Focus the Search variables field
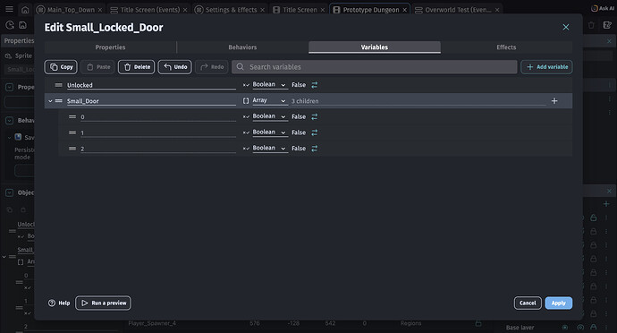The image size is (617, 333). (374, 67)
